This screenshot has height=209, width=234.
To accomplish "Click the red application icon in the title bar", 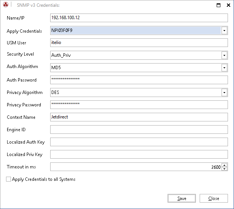I will pyautogui.click(x=6, y=5).
